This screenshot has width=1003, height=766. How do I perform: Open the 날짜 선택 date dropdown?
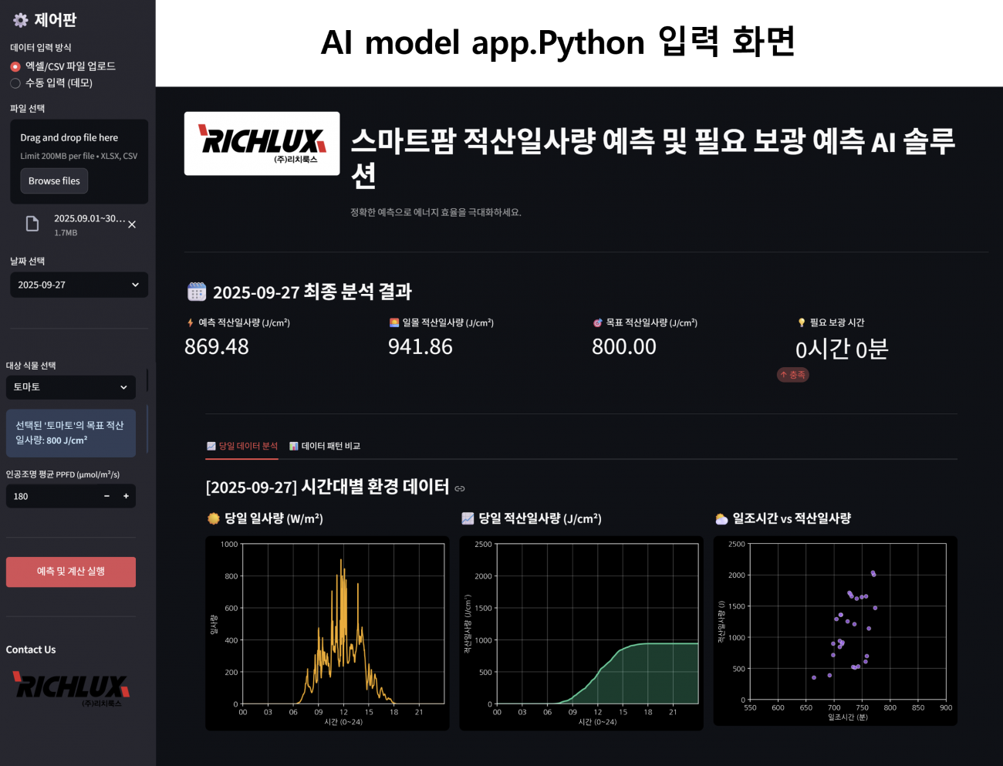coord(78,285)
